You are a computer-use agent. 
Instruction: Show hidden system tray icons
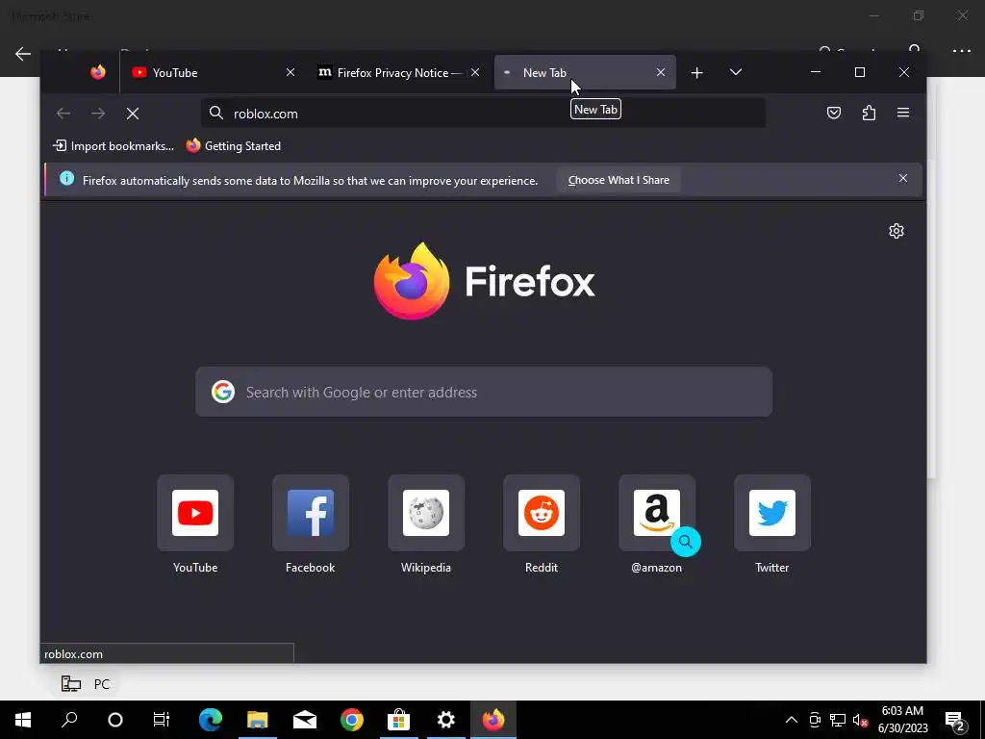pyautogui.click(x=792, y=720)
